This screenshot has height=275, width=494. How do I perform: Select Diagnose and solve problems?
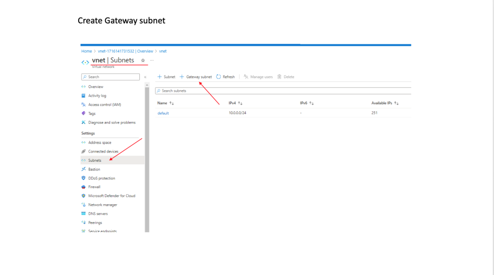111,122
